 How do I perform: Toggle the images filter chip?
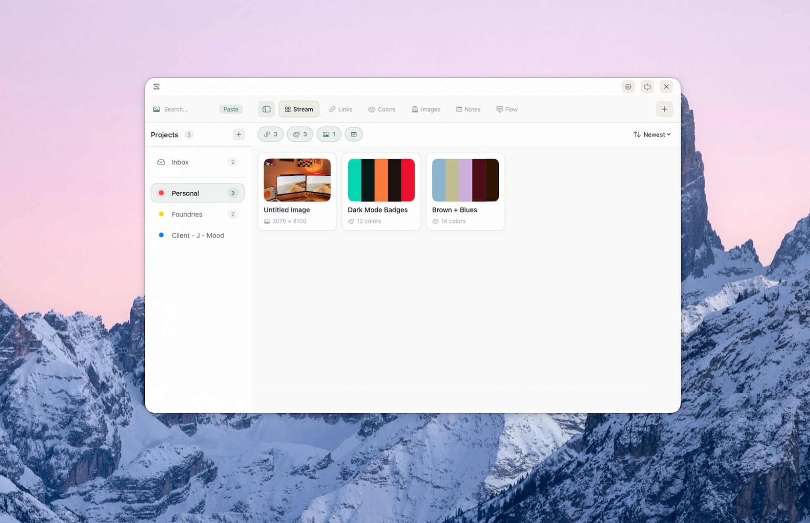click(329, 134)
